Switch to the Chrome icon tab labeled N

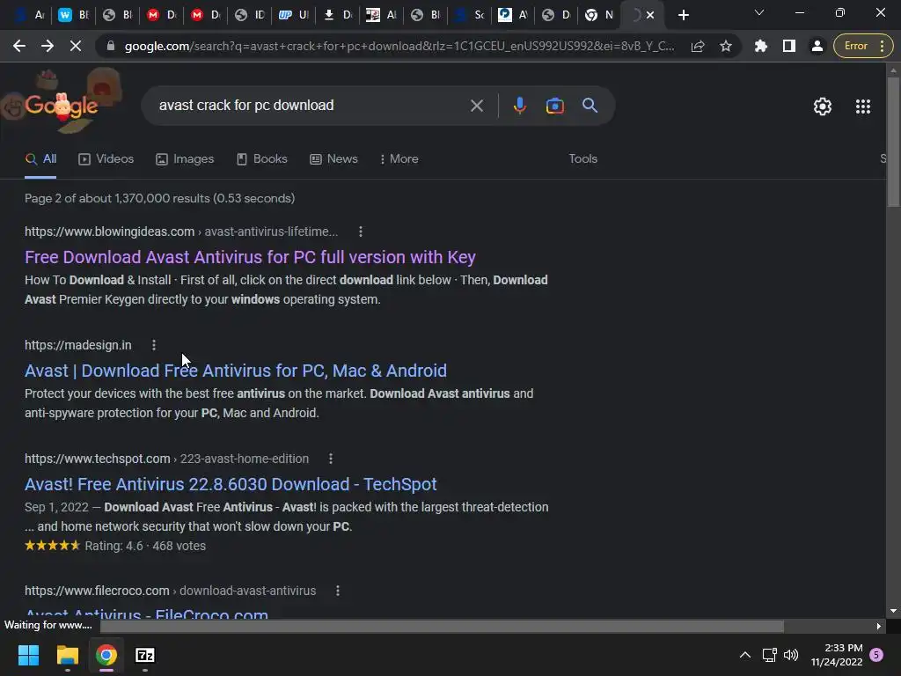(x=600, y=15)
